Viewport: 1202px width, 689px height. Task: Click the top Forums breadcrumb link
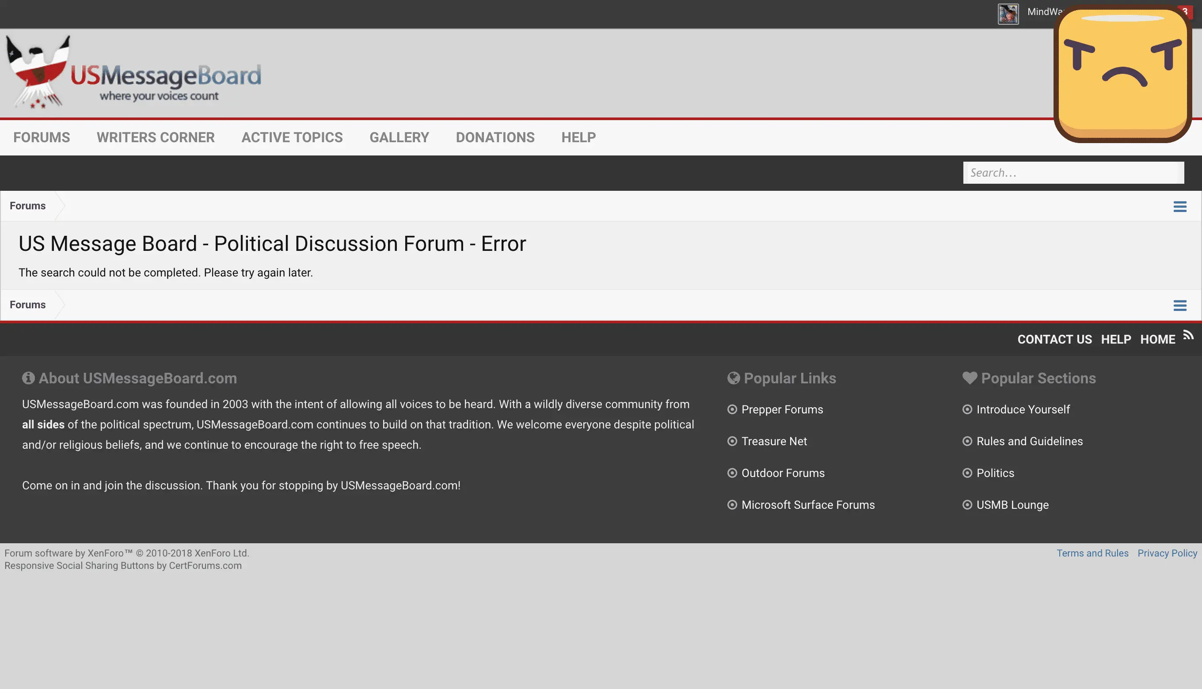[27, 206]
